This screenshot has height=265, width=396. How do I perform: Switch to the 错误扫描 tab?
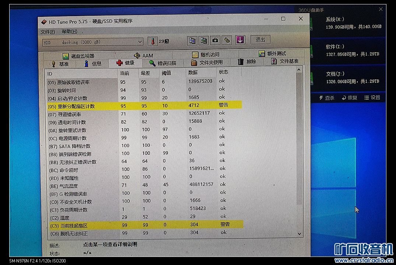(163, 63)
